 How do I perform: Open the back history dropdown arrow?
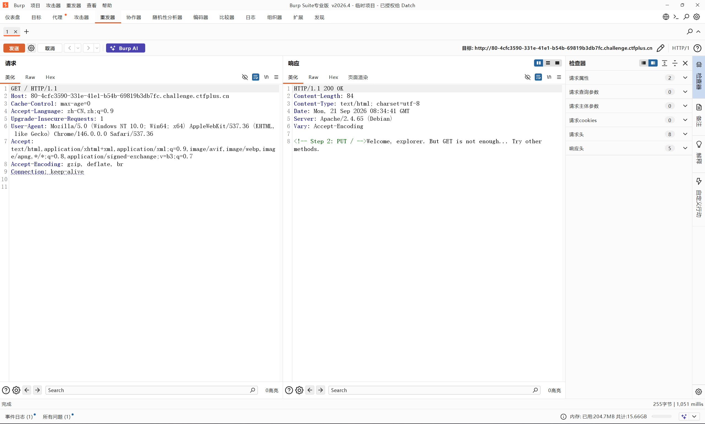78,48
